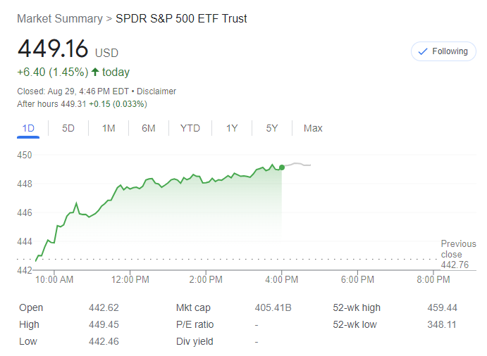Click the checkmark icon in Following
Screen dimensions: 487x356
point(423,51)
